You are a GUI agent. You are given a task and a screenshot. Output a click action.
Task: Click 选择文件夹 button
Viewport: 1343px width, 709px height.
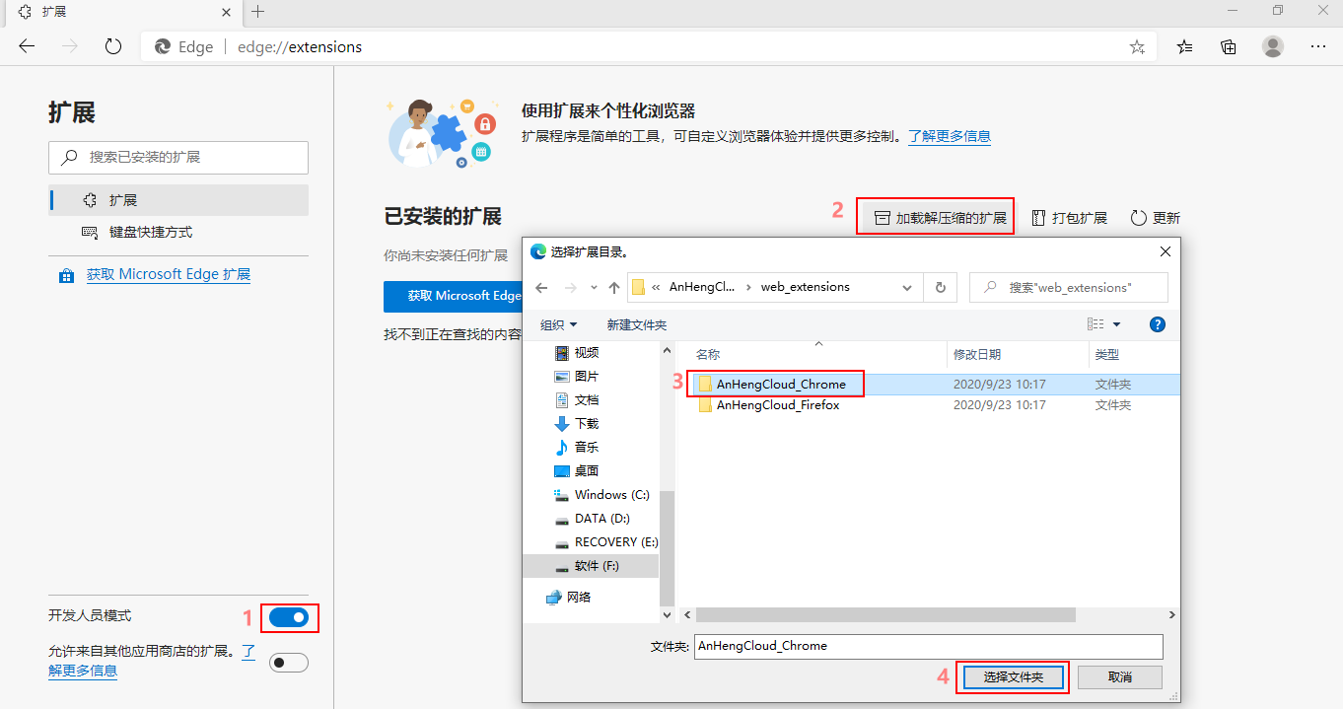(1013, 677)
